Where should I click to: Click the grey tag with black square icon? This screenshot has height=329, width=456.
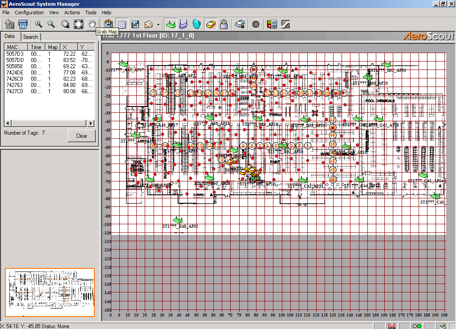pos(240,24)
